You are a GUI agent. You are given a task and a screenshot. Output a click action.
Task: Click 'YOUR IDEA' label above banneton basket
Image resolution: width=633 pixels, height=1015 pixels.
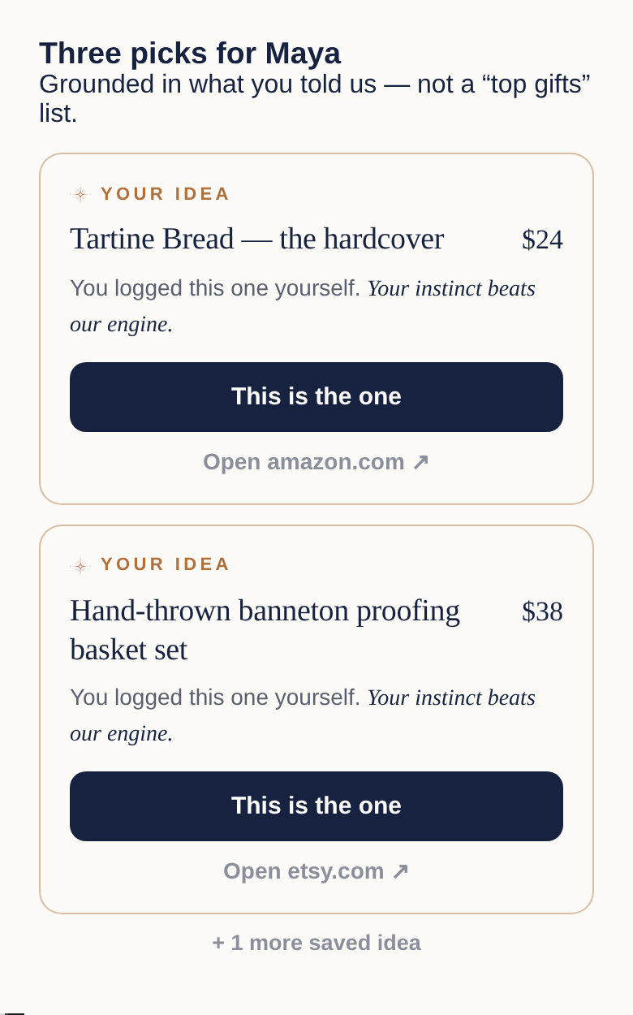pos(166,564)
